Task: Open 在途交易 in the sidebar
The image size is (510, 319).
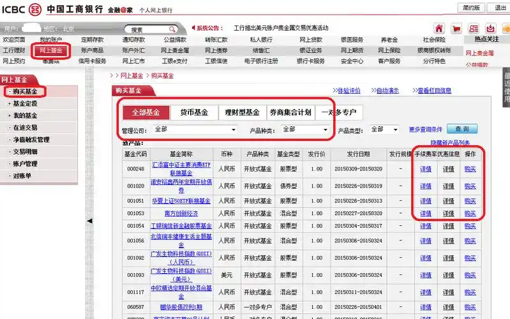Action: 25,128
